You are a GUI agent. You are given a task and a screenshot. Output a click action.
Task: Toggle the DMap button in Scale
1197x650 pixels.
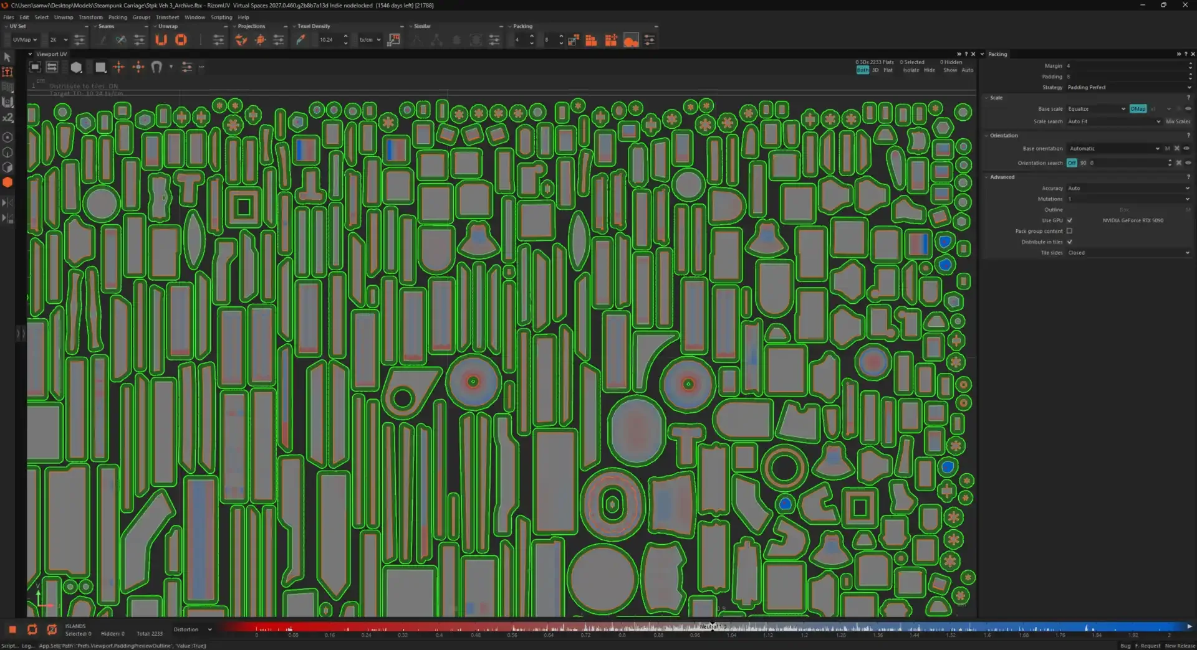[1138, 109]
